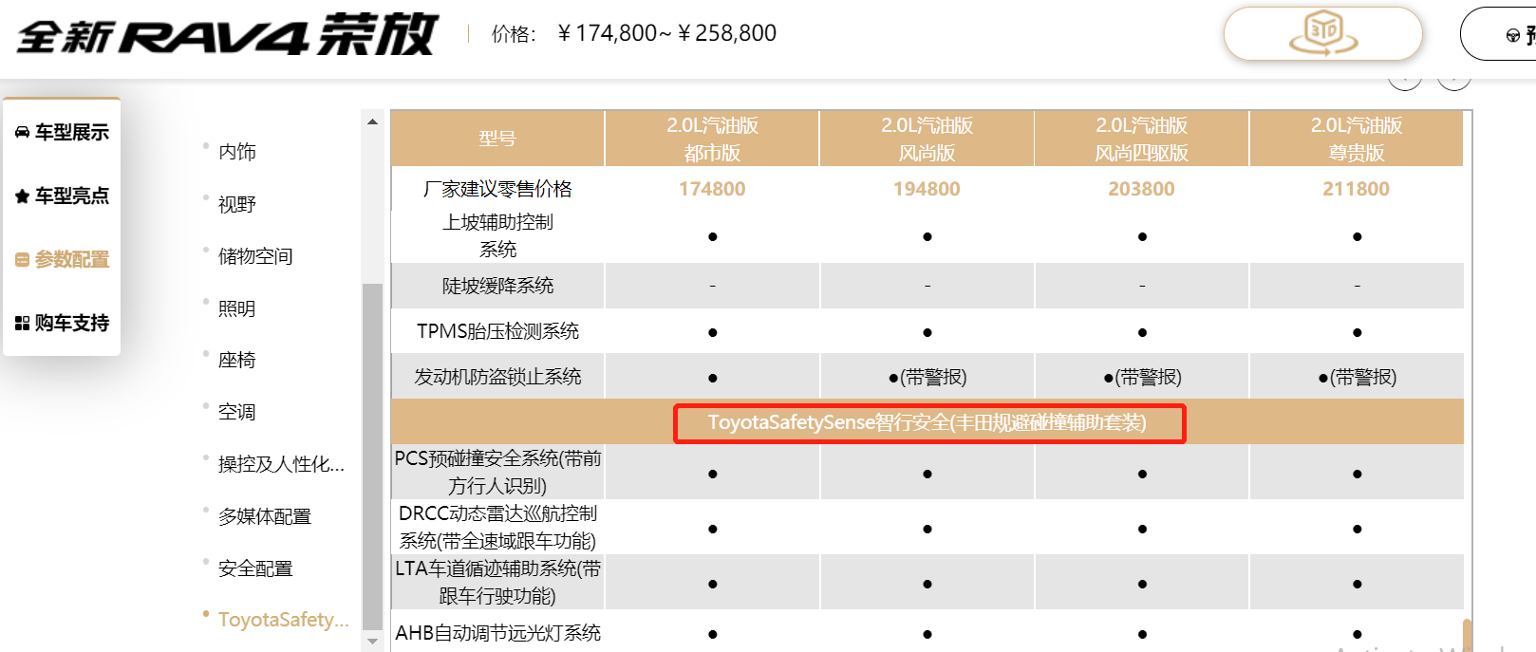Click the category list scrollbar thumb
1536x652 pixels.
pos(372,456)
